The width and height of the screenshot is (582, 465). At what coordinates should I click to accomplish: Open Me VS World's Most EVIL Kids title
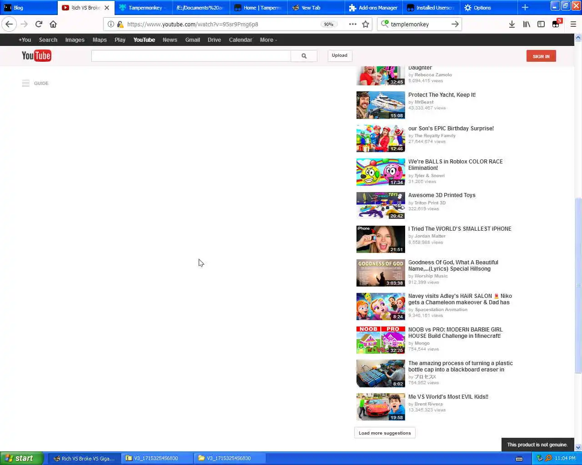pos(448,396)
